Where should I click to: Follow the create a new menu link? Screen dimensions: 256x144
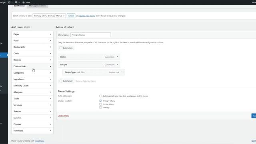coord(86,16)
